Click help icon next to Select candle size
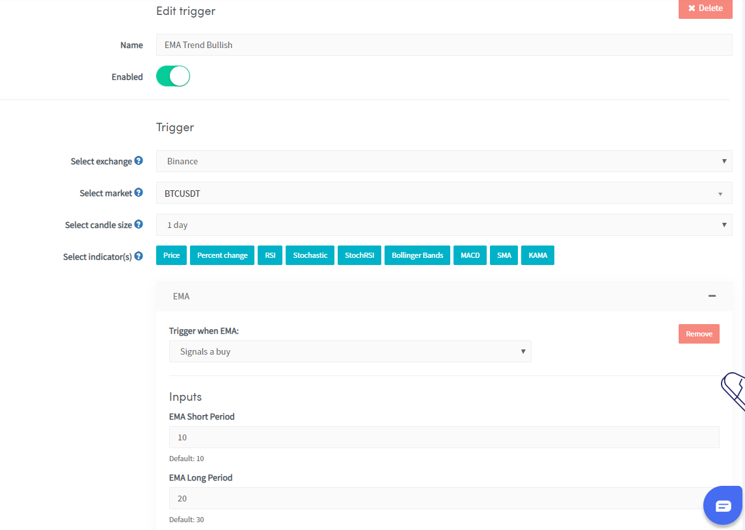745x530 pixels. (138, 224)
